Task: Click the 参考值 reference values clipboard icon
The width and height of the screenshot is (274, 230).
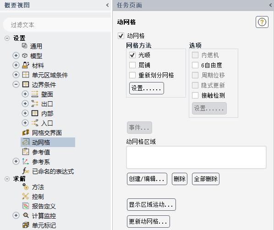Action: pos(26,152)
